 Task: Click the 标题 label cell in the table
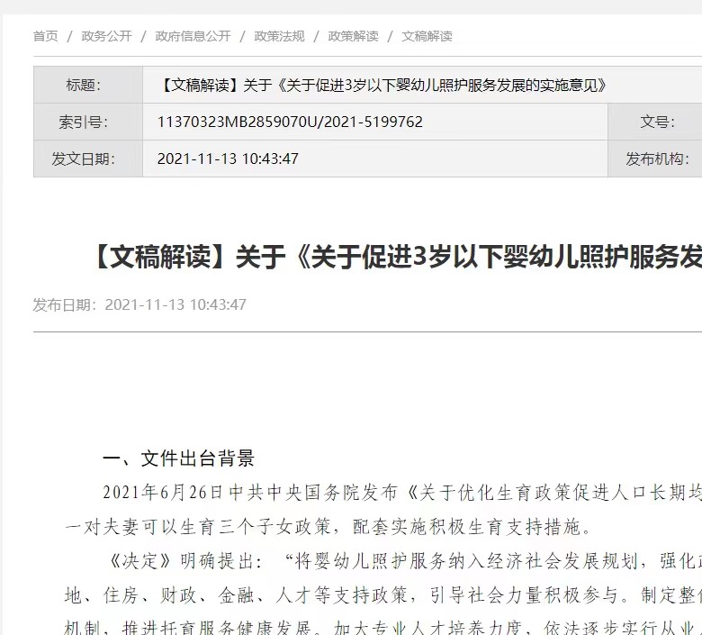[87, 86]
